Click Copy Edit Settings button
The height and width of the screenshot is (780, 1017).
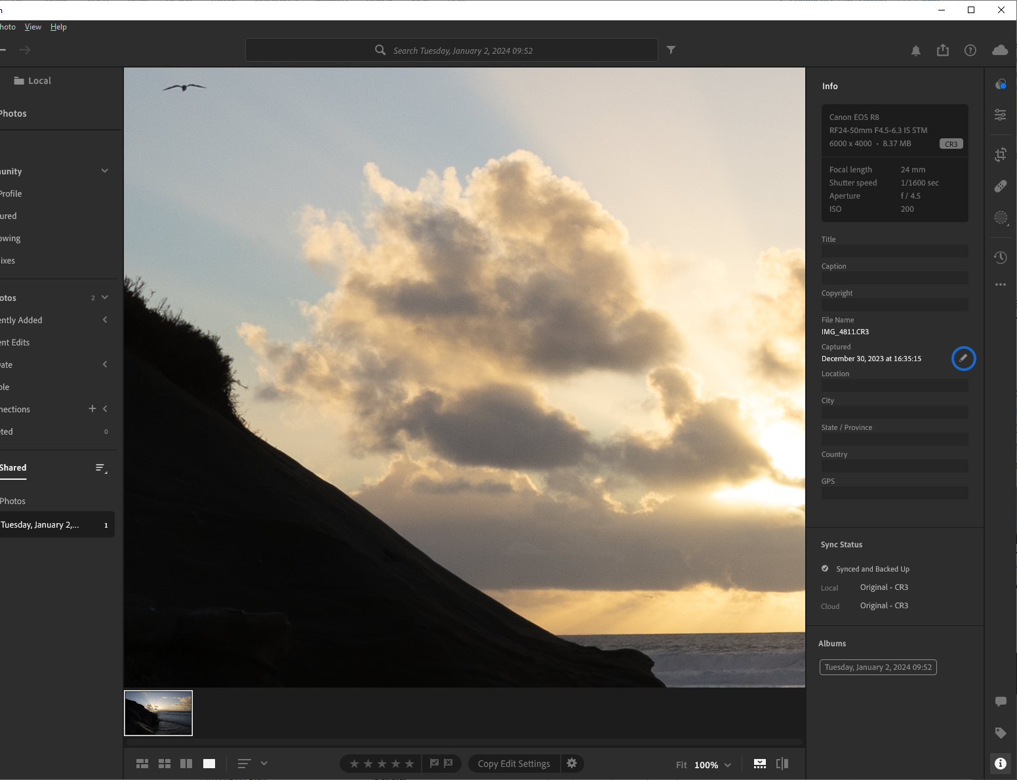[514, 764]
